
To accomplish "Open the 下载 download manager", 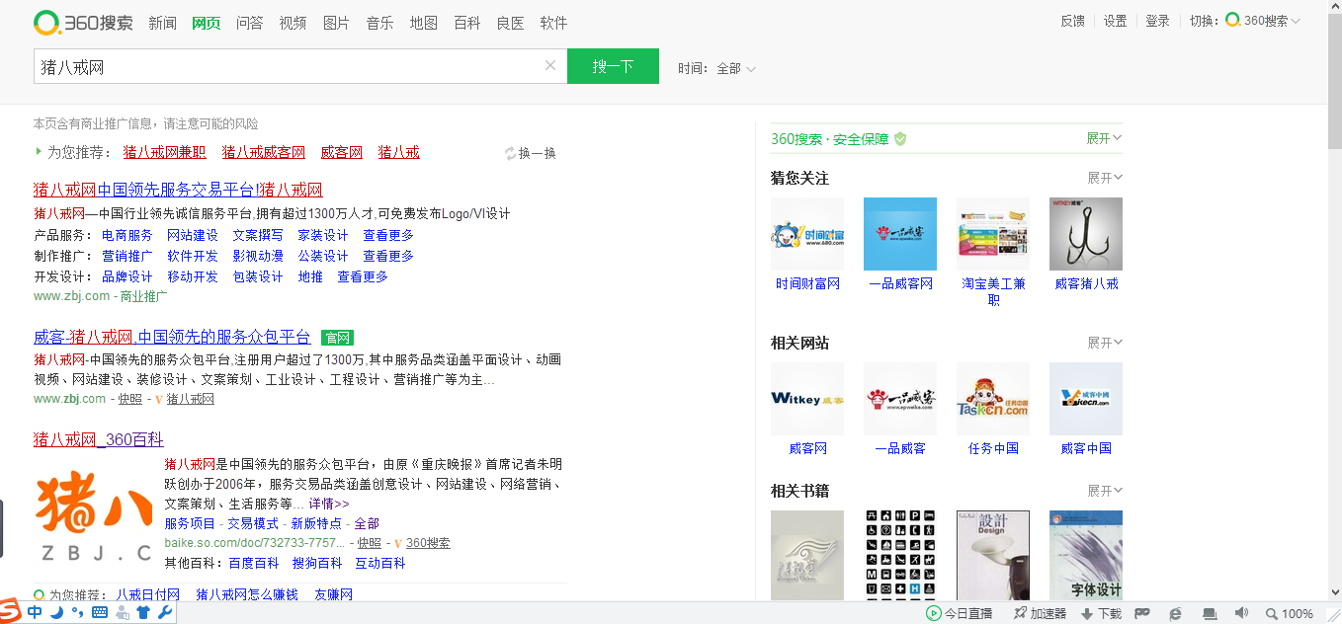I will [x=1101, y=613].
